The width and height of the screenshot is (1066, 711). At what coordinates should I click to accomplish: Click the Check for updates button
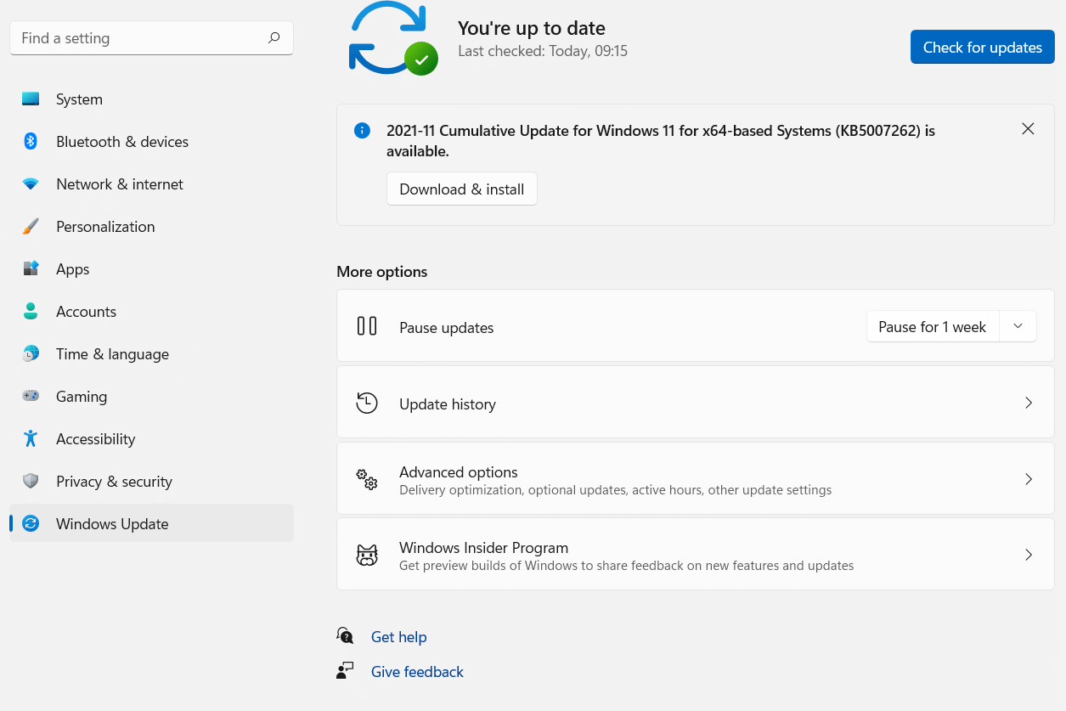[x=982, y=47]
